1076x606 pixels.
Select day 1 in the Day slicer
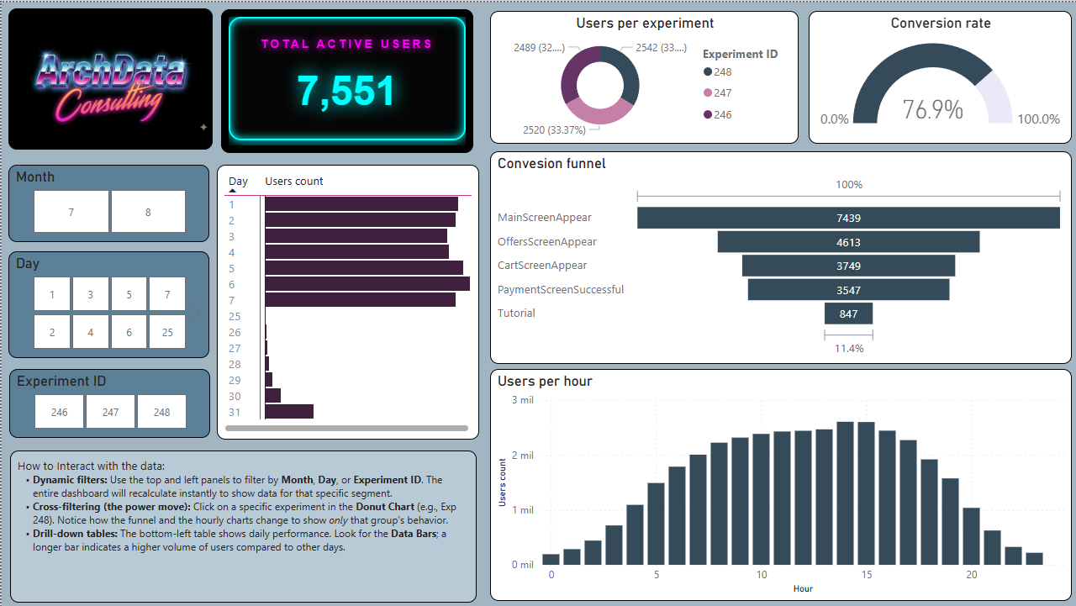(51, 294)
